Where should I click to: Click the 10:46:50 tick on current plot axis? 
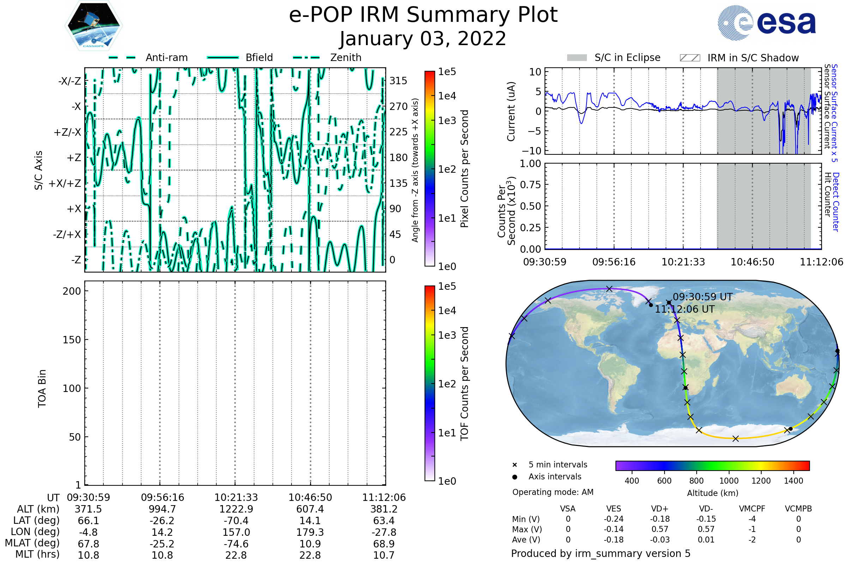[x=752, y=262]
